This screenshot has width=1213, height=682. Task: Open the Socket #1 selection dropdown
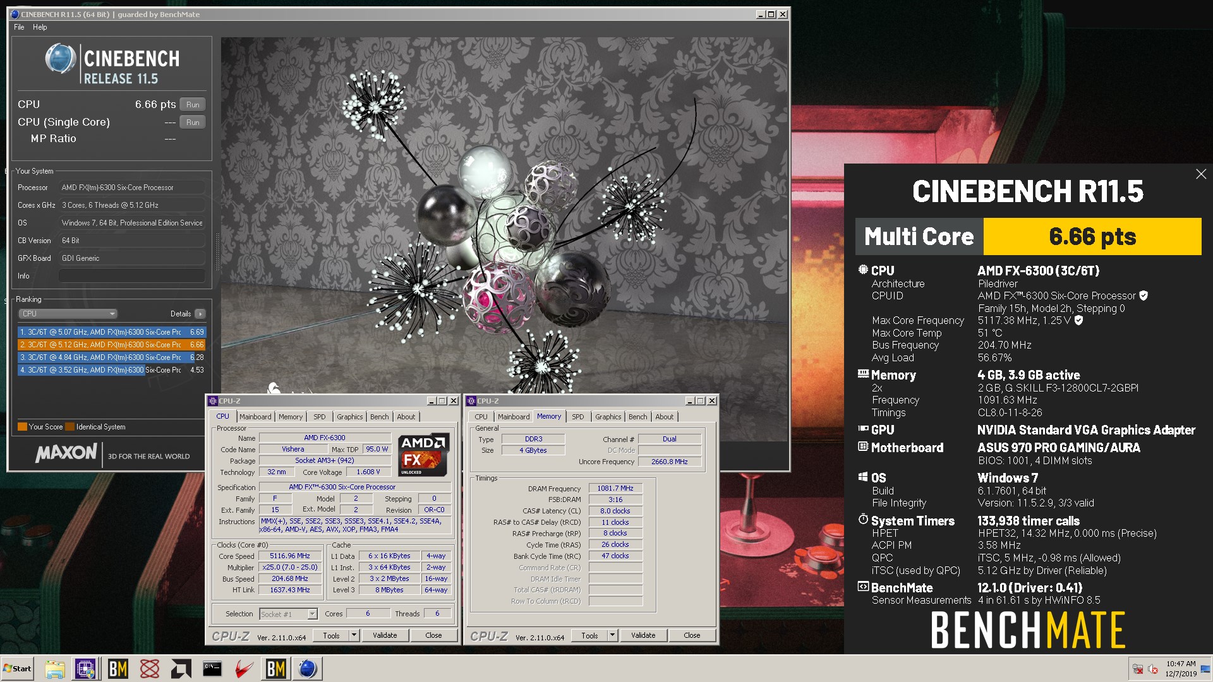pyautogui.click(x=289, y=614)
